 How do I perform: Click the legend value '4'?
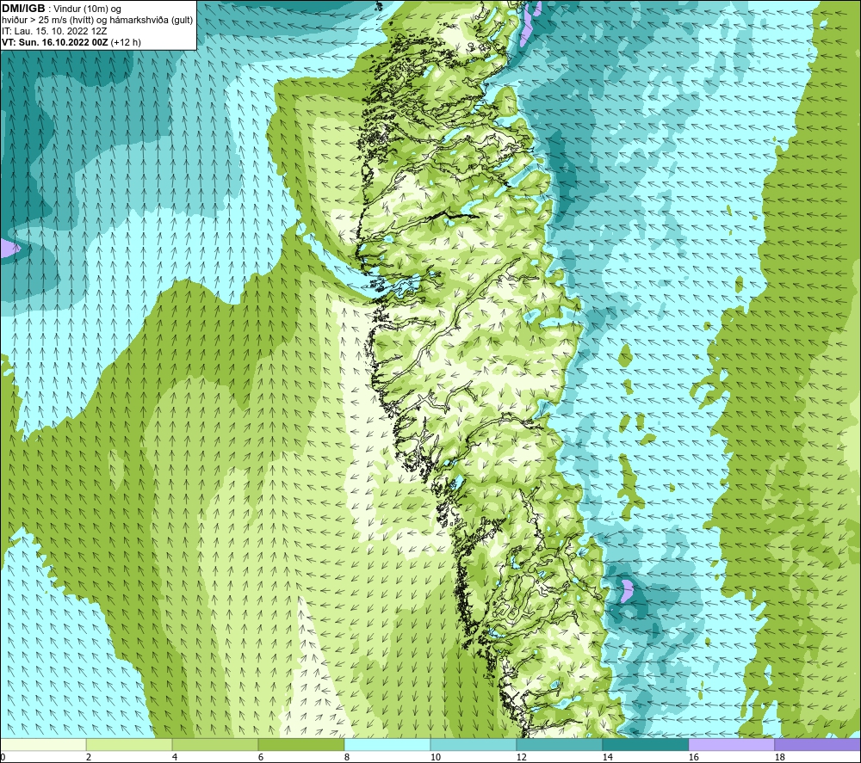175,757
